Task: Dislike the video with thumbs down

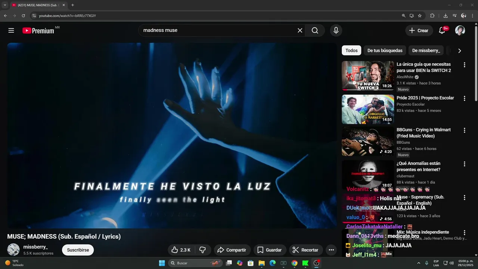Action: click(203, 250)
